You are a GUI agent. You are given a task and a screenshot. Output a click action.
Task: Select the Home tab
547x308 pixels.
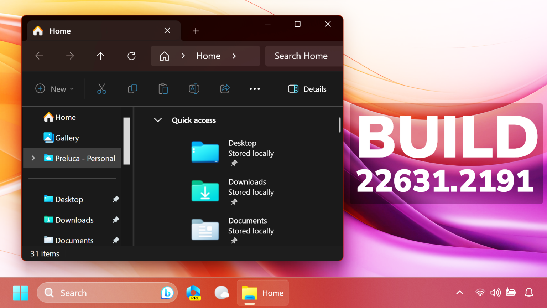point(104,31)
